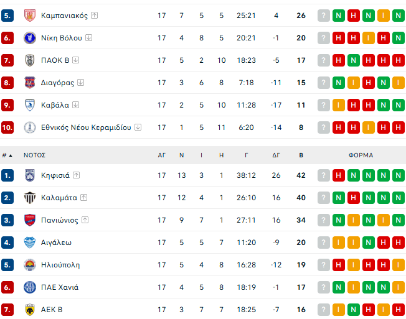
Task: Click the ΑΕΚ Β team crest
Action: [29, 310]
